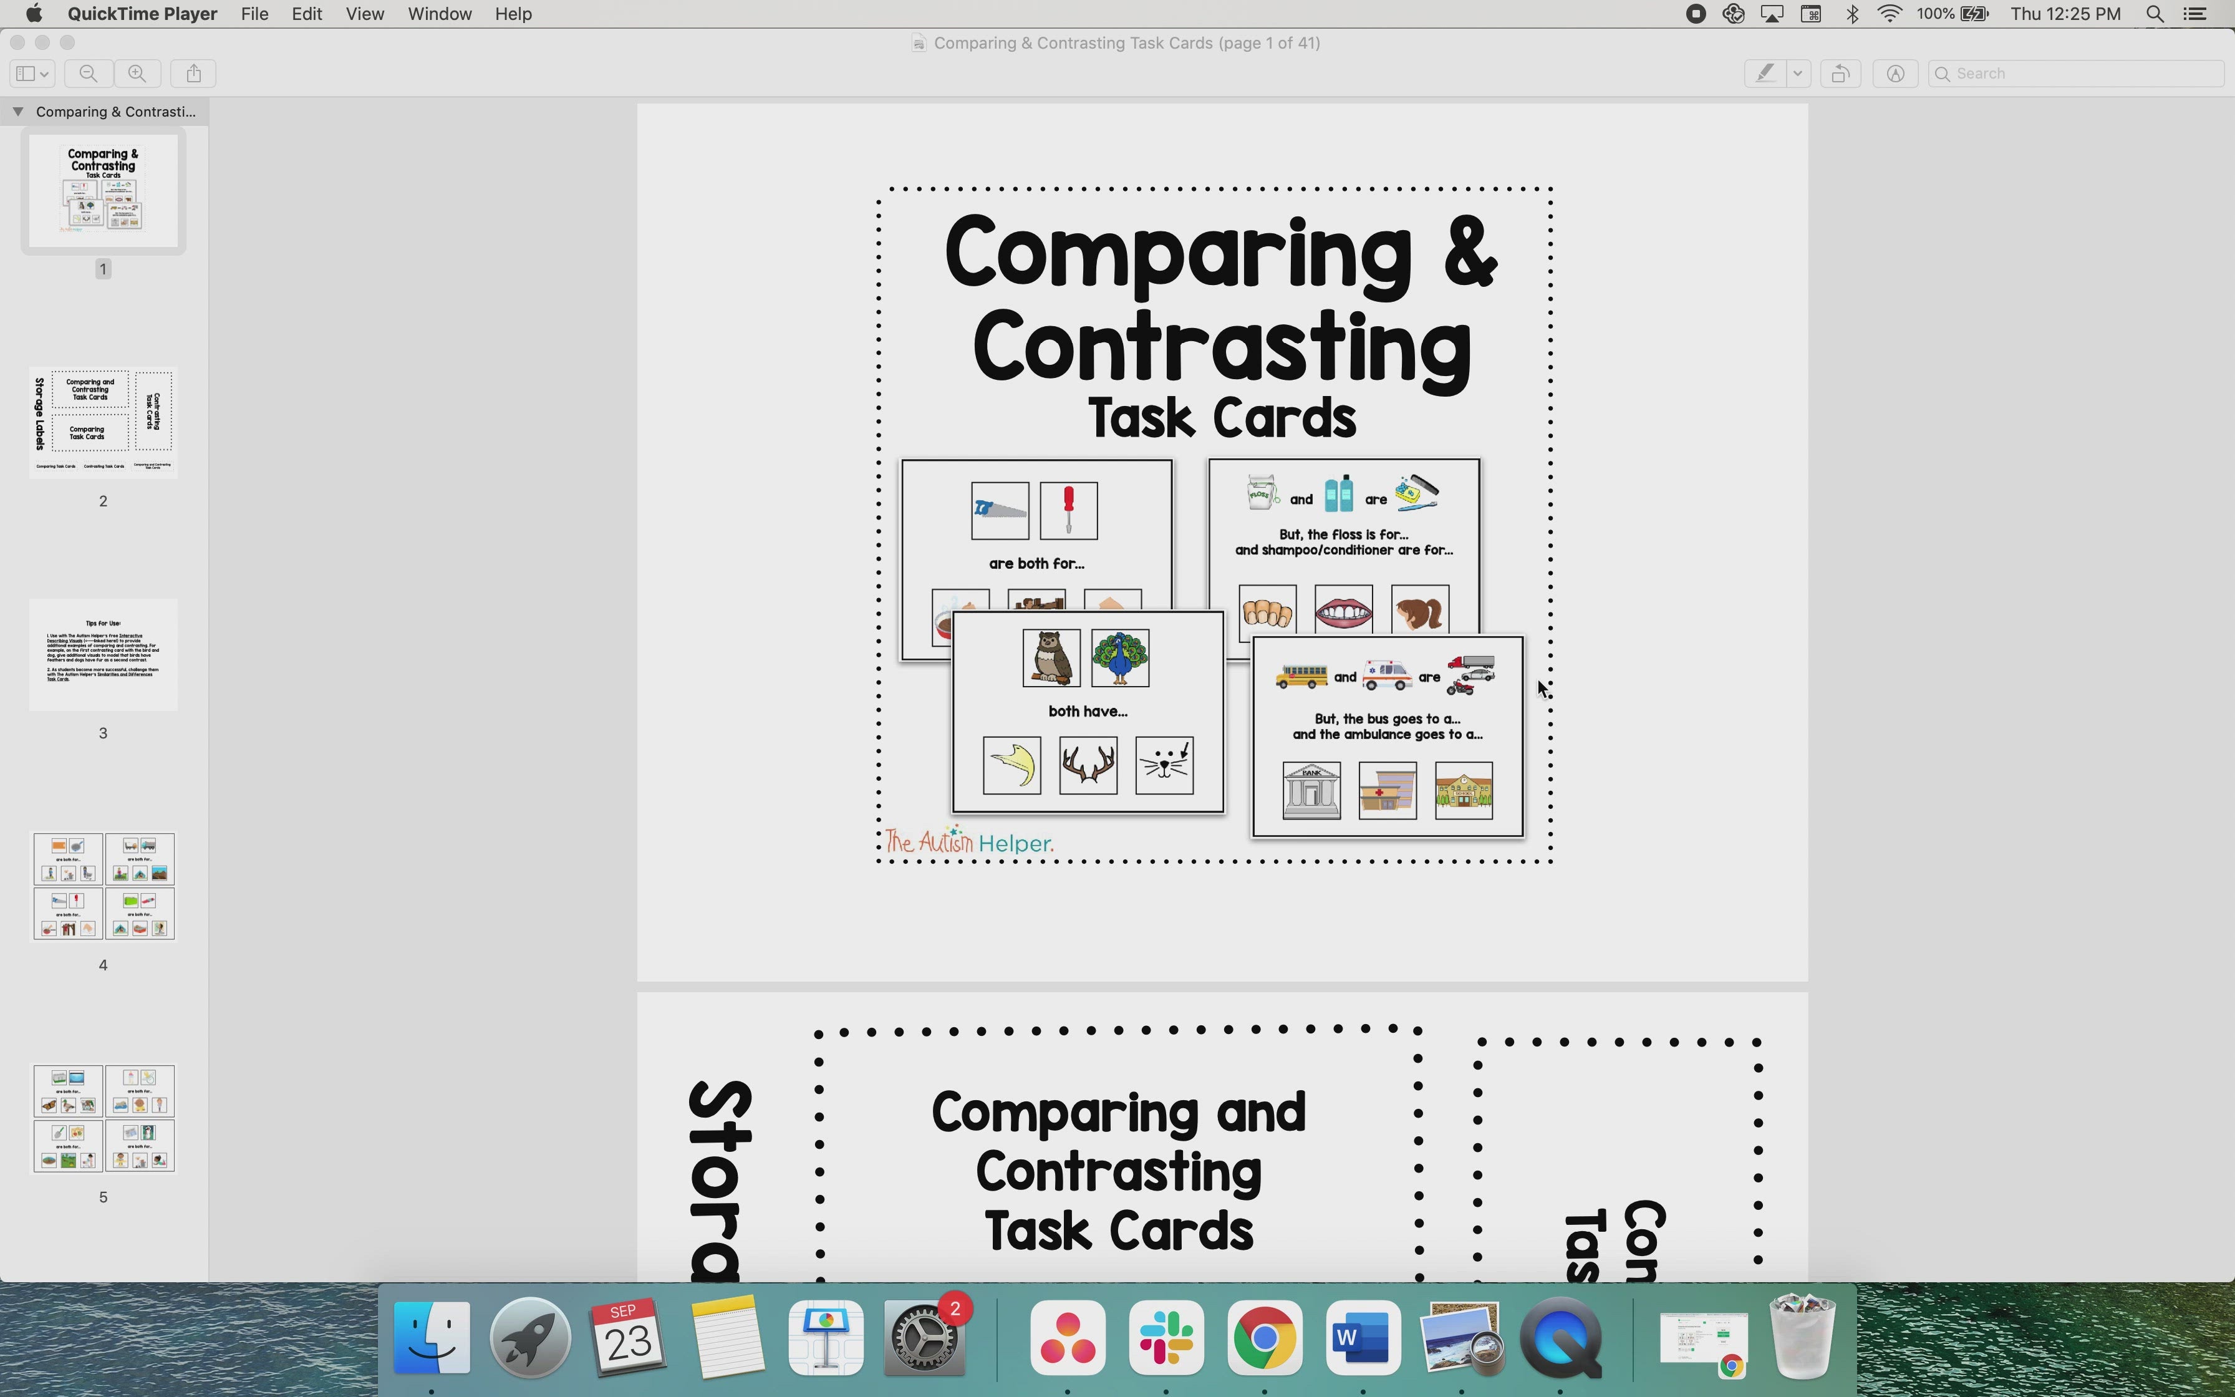Collapse the Comparing & Contrasti... sidebar group

[x=17, y=112]
